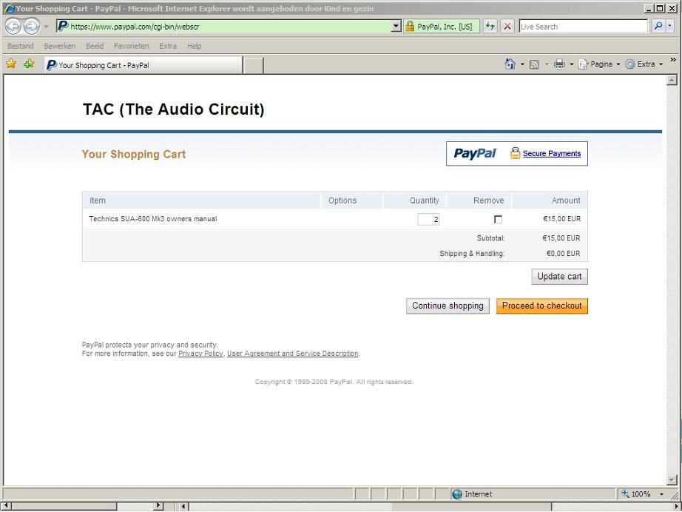
Task: Refresh the page with the green arrows icon
Action: tap(490, 26)
